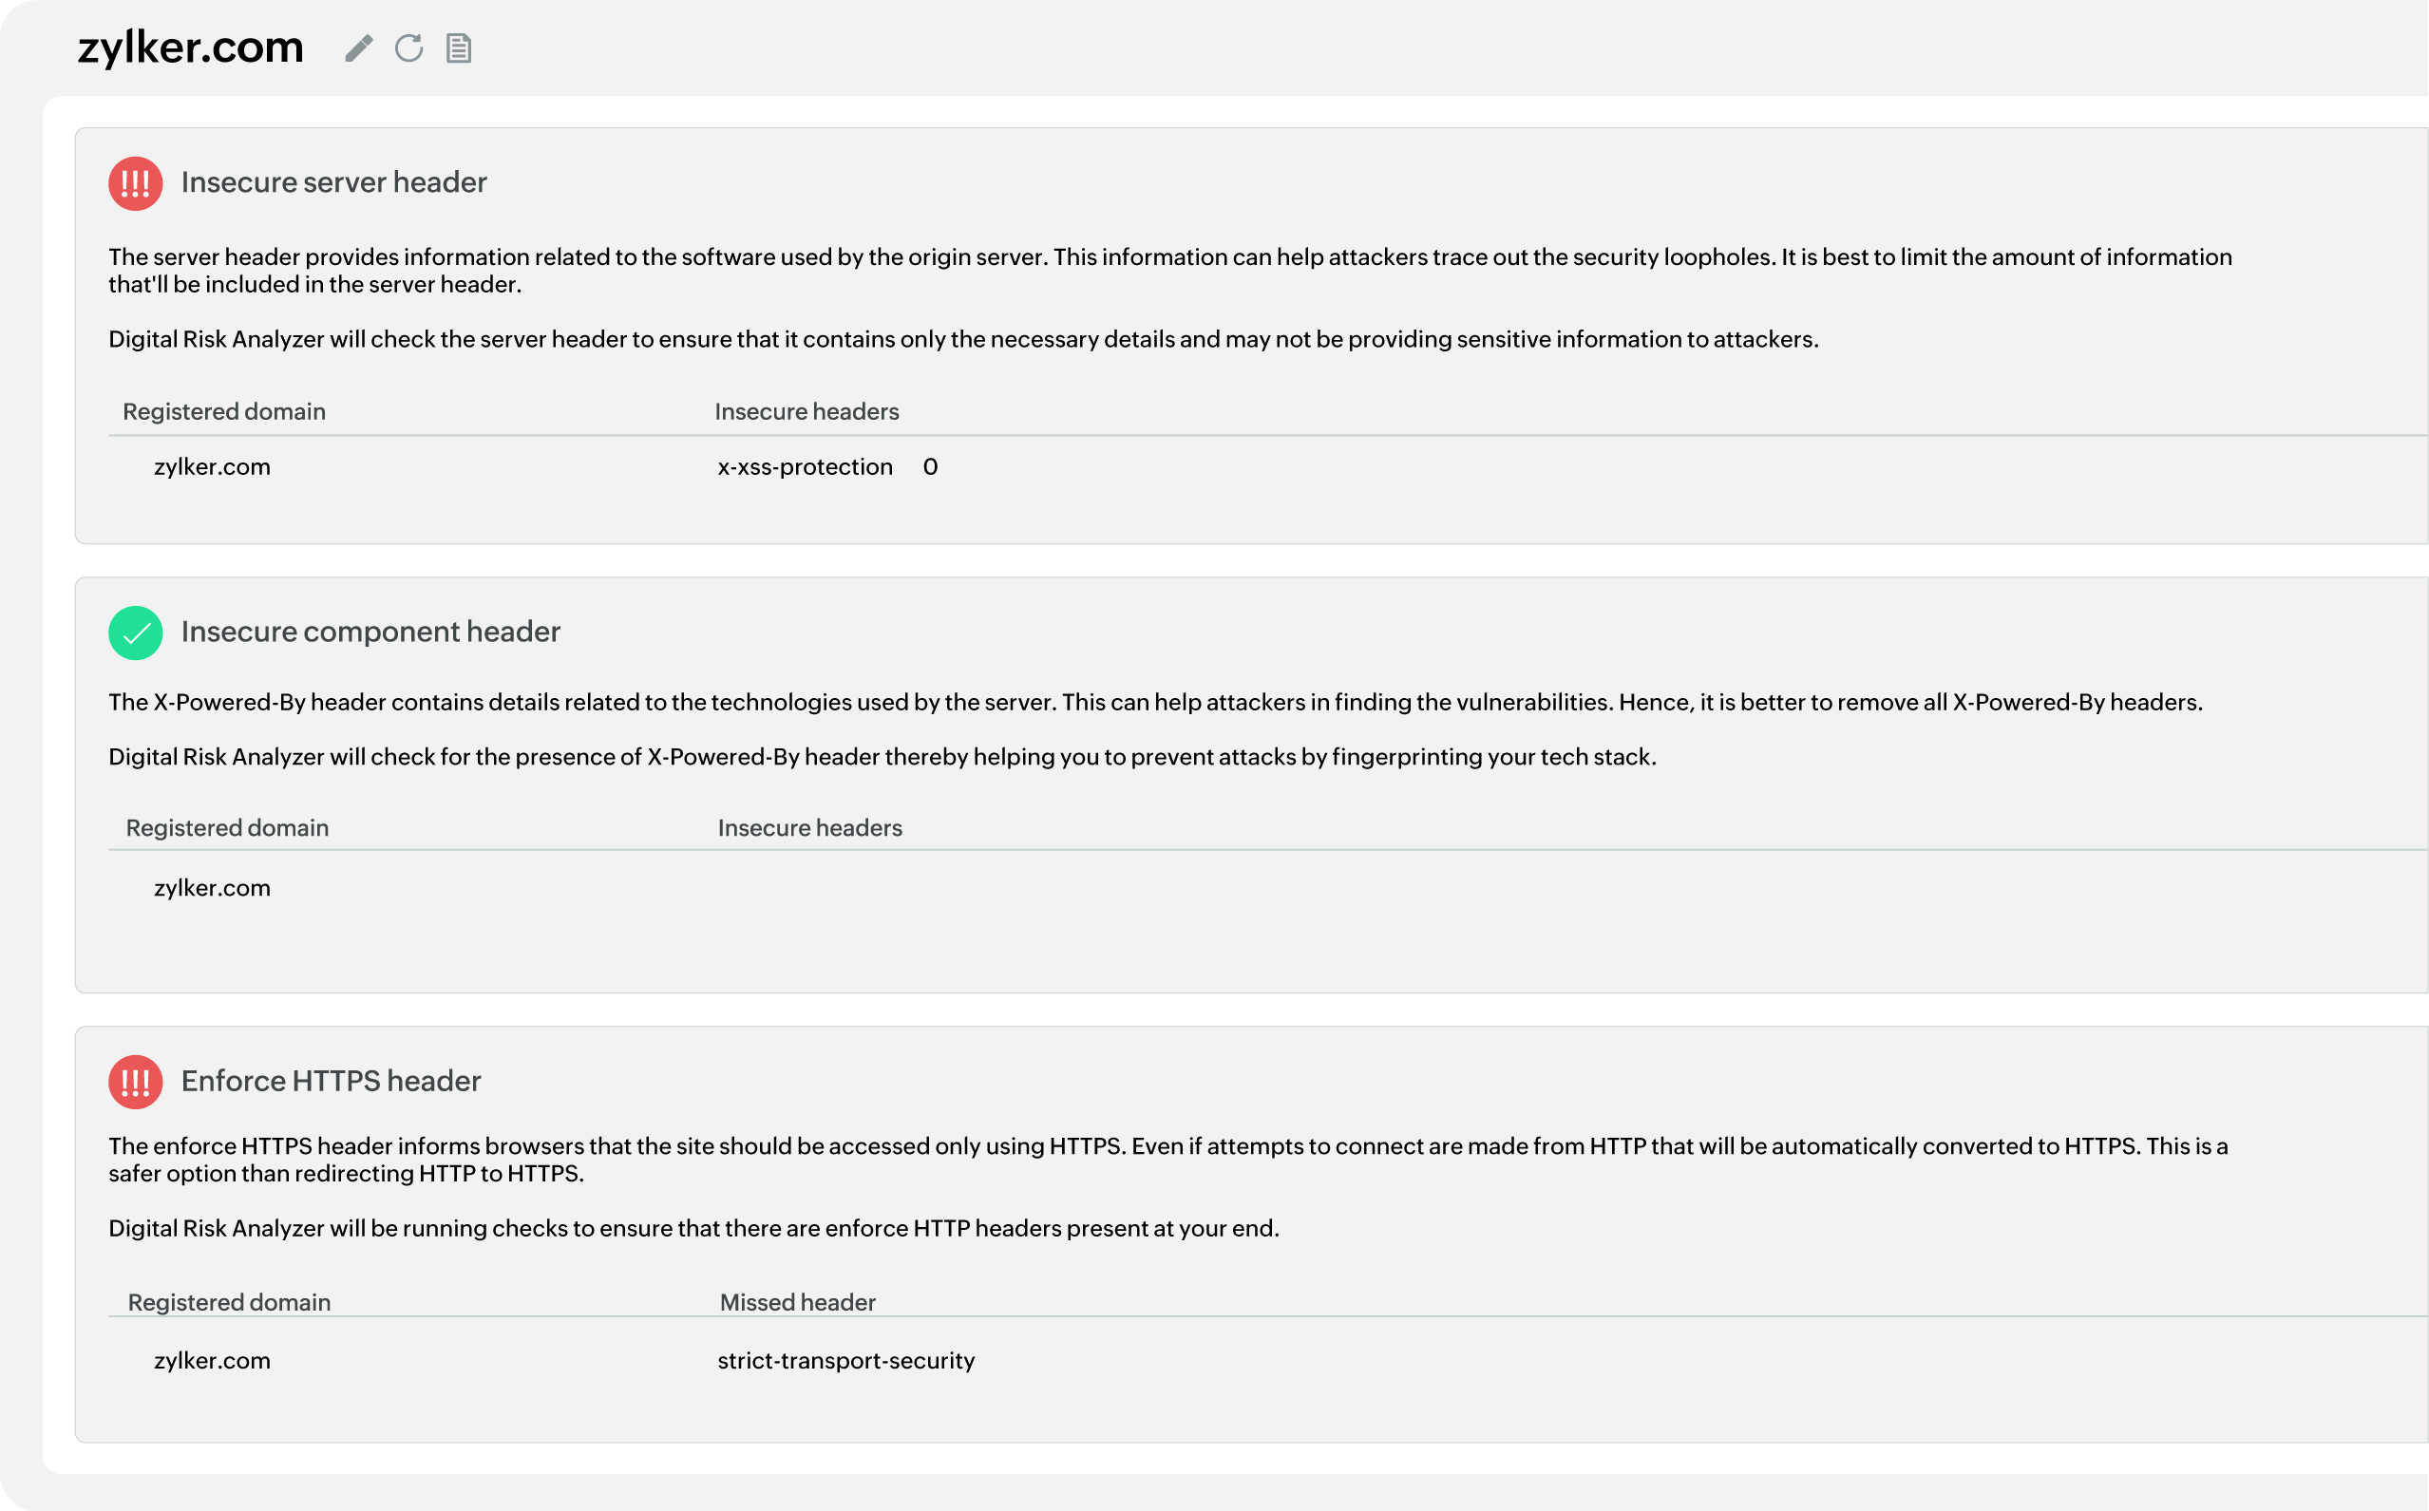Click green checkmark icon for Insecure component header
Viewport: 2429px width, 1511px height.
tap(136, 633)
